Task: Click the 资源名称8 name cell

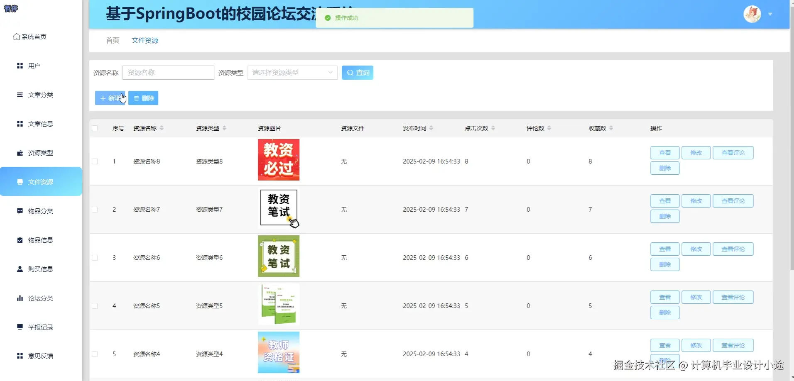Action: 147,161
